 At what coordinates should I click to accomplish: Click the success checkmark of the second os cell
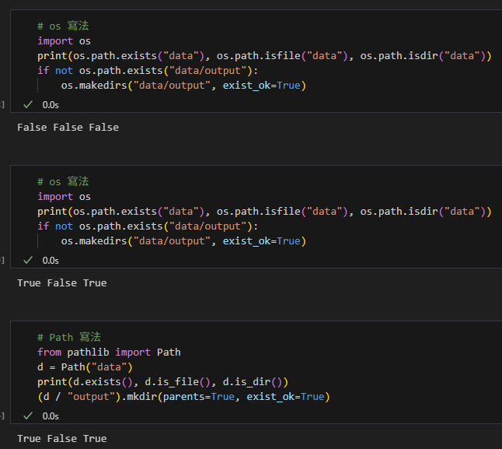[28, 260]
